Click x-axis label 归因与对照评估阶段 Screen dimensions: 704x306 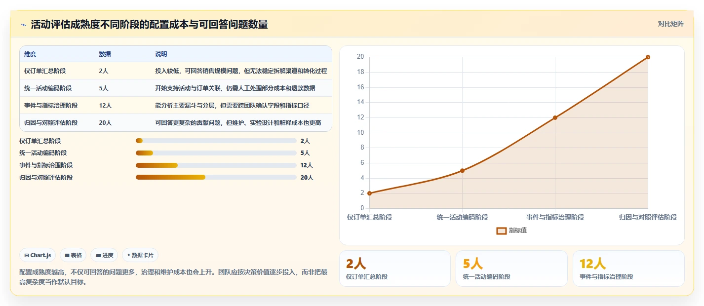click(x=648, y=217)
